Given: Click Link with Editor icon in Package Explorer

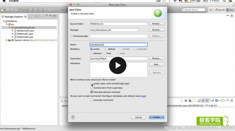Looking at the screenshot, I should [x=36, y=16].
